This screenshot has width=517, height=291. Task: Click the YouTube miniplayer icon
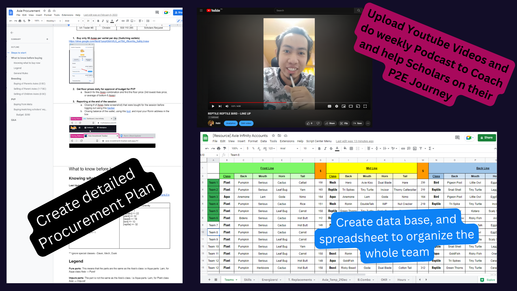344,106
